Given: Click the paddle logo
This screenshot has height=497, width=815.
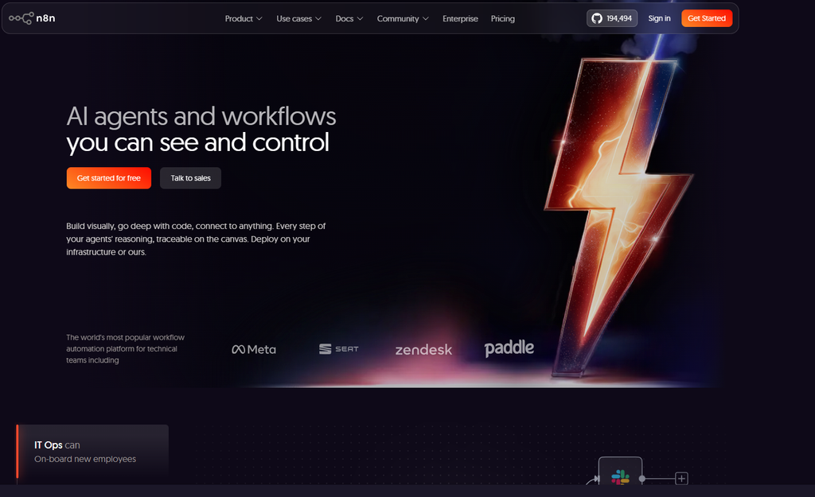Looking at the screenshot, I should pos(509,348).
